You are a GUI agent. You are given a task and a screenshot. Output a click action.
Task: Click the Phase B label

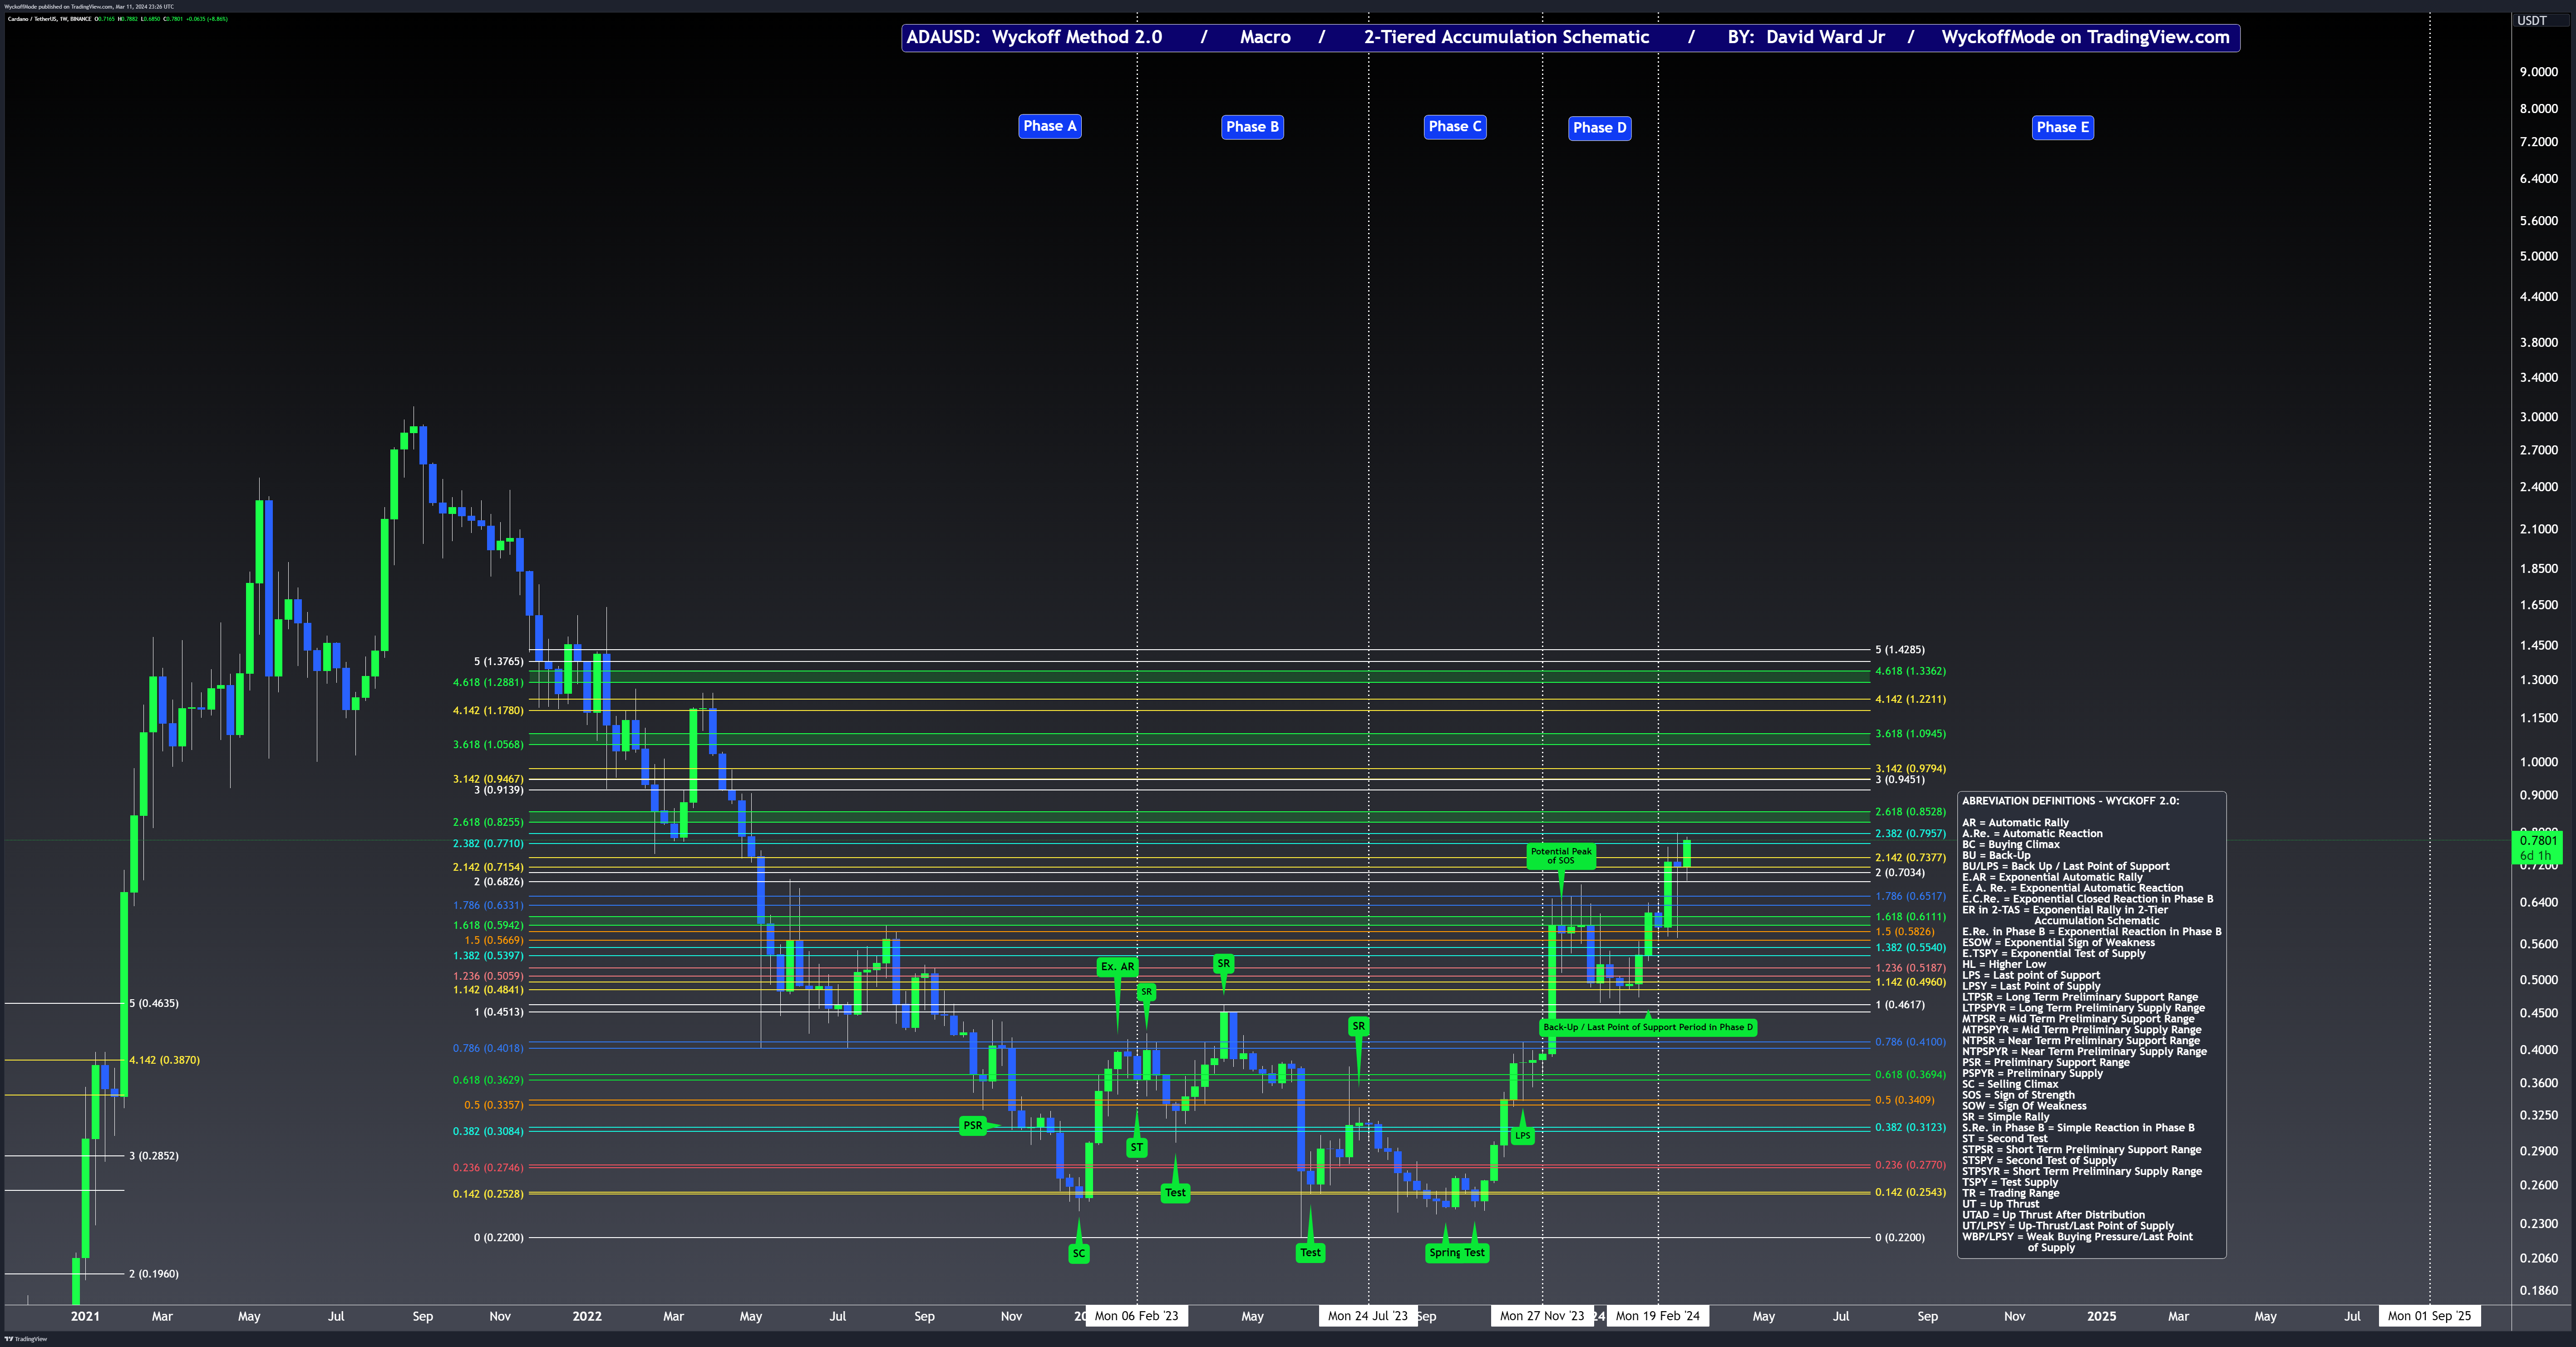pyautogui.click(x=1252, y=127)
